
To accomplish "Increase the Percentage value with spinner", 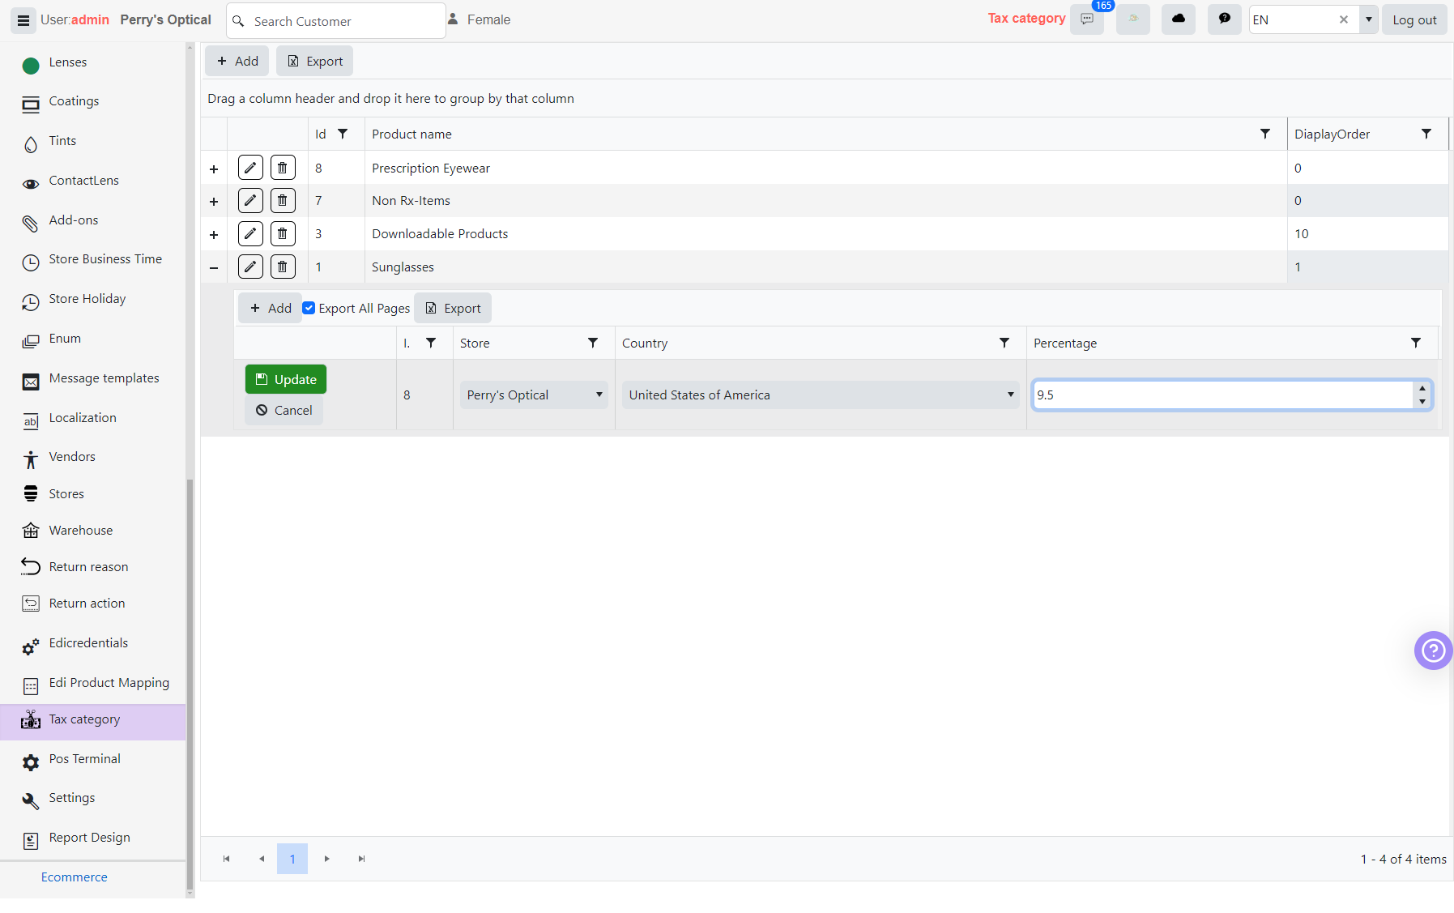I will [x=1422, y=388].
